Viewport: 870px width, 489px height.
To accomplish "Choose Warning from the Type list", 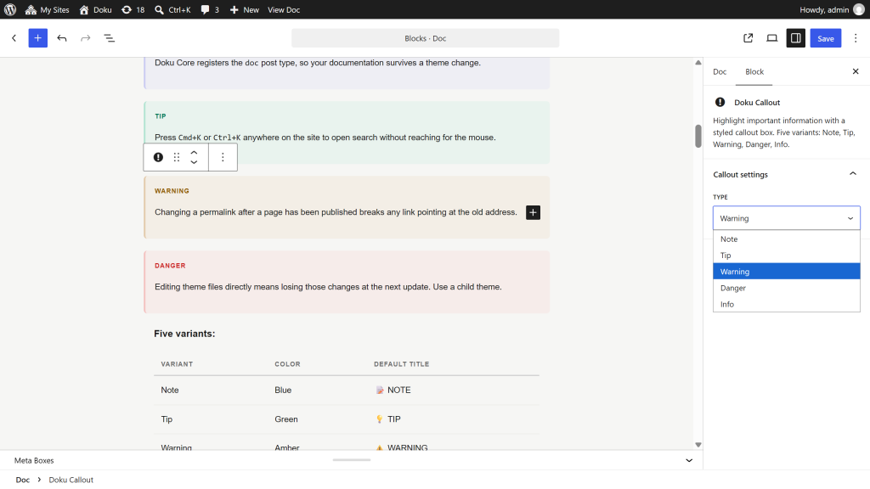I will point(786,271).
